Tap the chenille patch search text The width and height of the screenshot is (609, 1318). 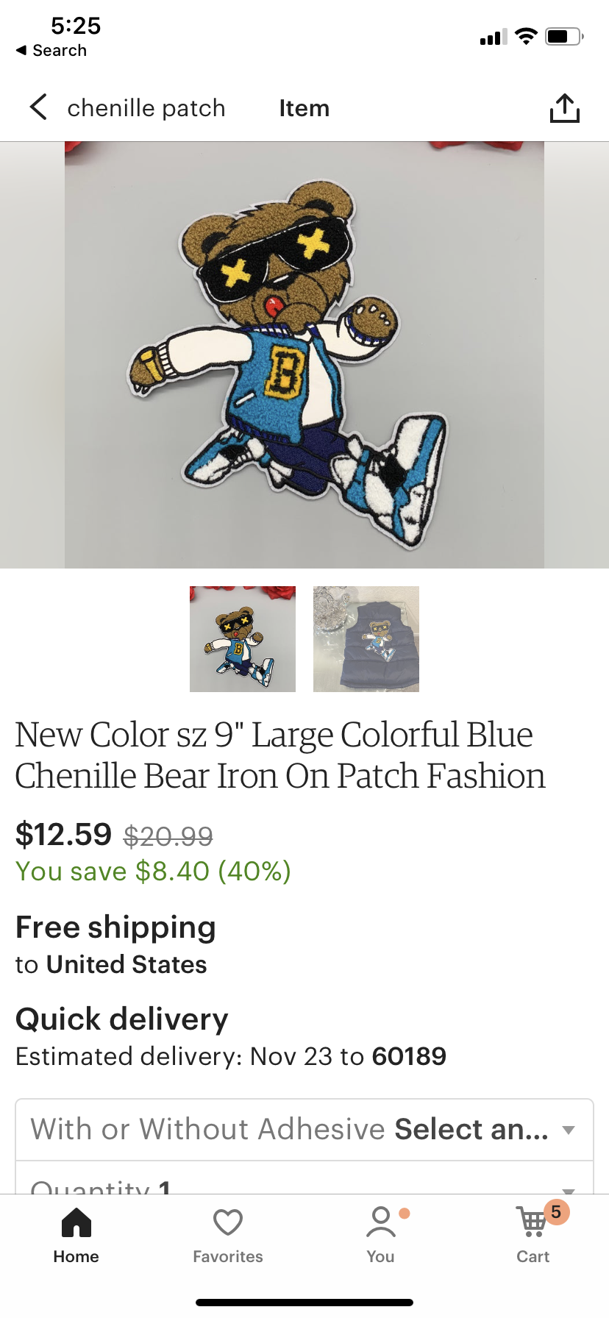coord(146,108)
